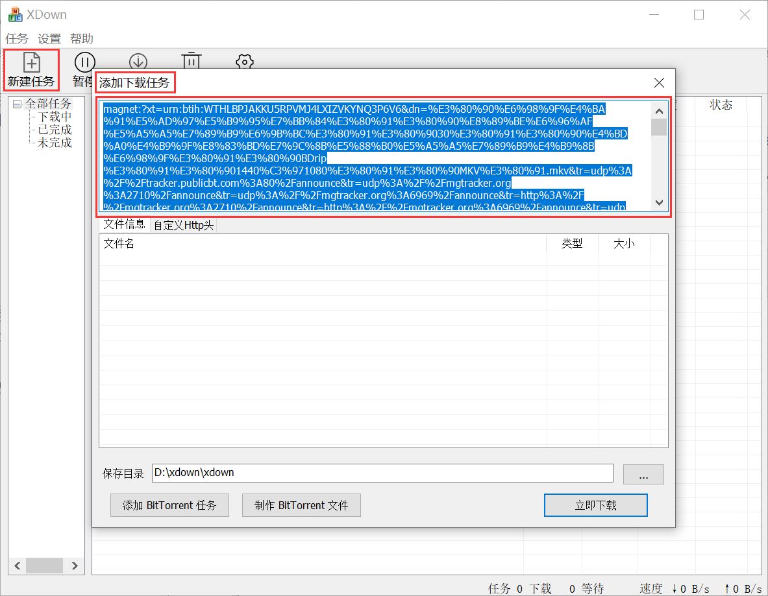Click the trash delete toolbar icon
Viewport: 768px width, 596px height.
pyautogui.click(x=192, y=61)
